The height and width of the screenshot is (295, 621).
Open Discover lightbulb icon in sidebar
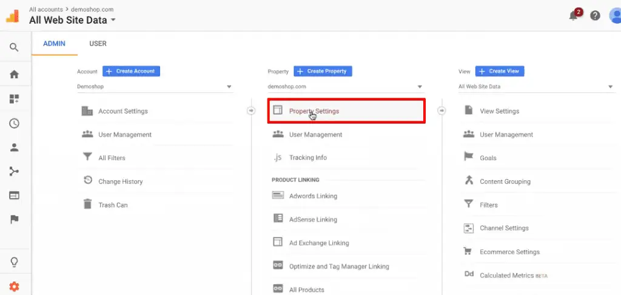[x=15, y=262]
